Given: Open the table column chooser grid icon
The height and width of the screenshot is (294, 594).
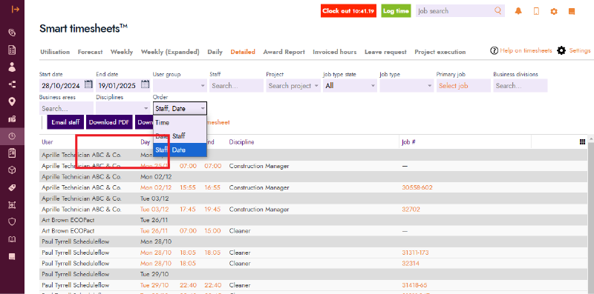Looking at the screenshot, I should pos(582,141).
